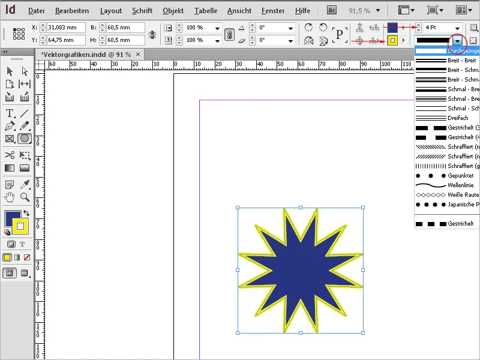Click yellow stroke swatch in control panel
The height and width of the screenshot is (360, 480).
pos(392,40)
